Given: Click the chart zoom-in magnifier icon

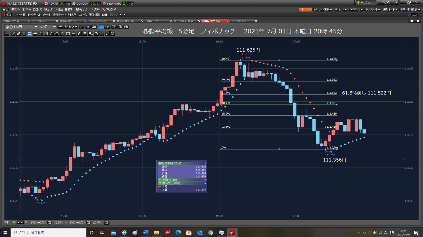Looking at the screenshot, I should [126, 27].
